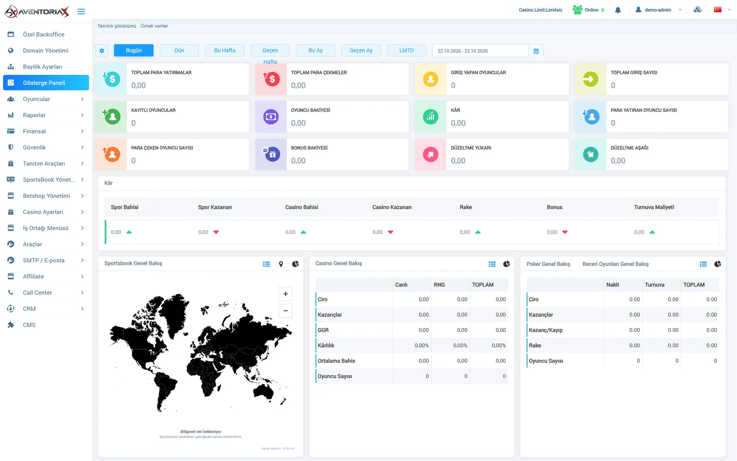Expand the Affiliate sidebar menu

46,277
